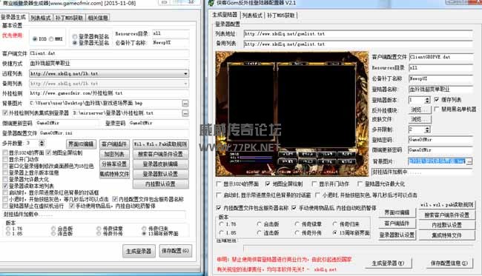Click 浏览 button for 皮肤文件
The image size is (482, 276).
420,119
